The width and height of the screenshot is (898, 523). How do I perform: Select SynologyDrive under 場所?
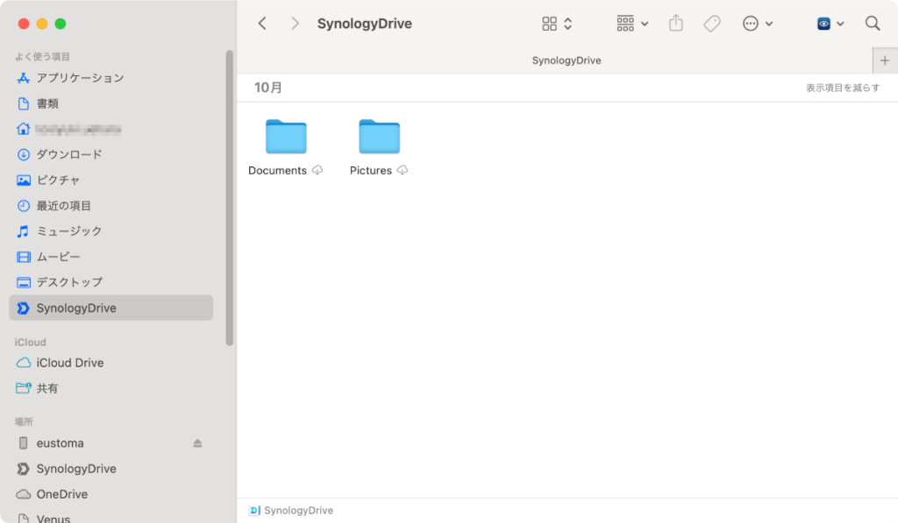[x=111, y=469]
